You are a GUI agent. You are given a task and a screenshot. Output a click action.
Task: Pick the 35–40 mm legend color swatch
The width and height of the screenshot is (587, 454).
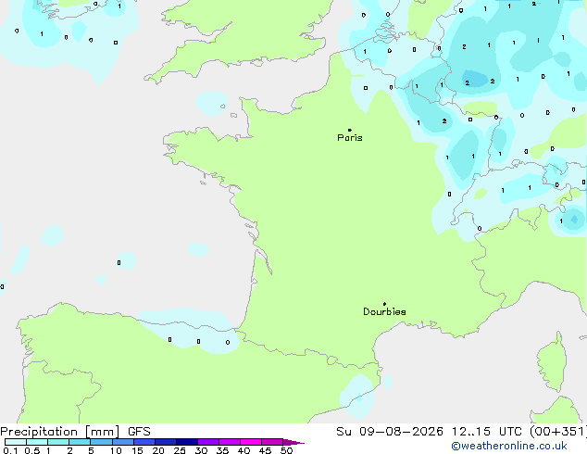point(230,442)
